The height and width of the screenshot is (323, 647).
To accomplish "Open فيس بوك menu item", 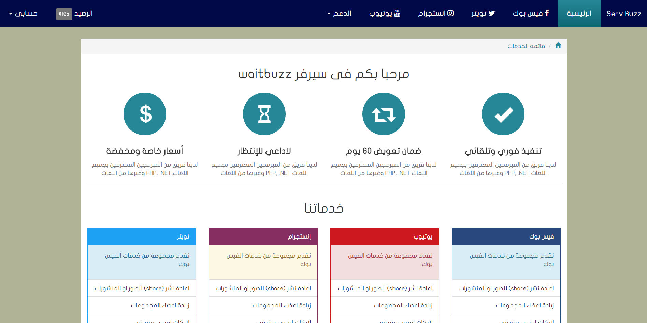I will [531, 13].
